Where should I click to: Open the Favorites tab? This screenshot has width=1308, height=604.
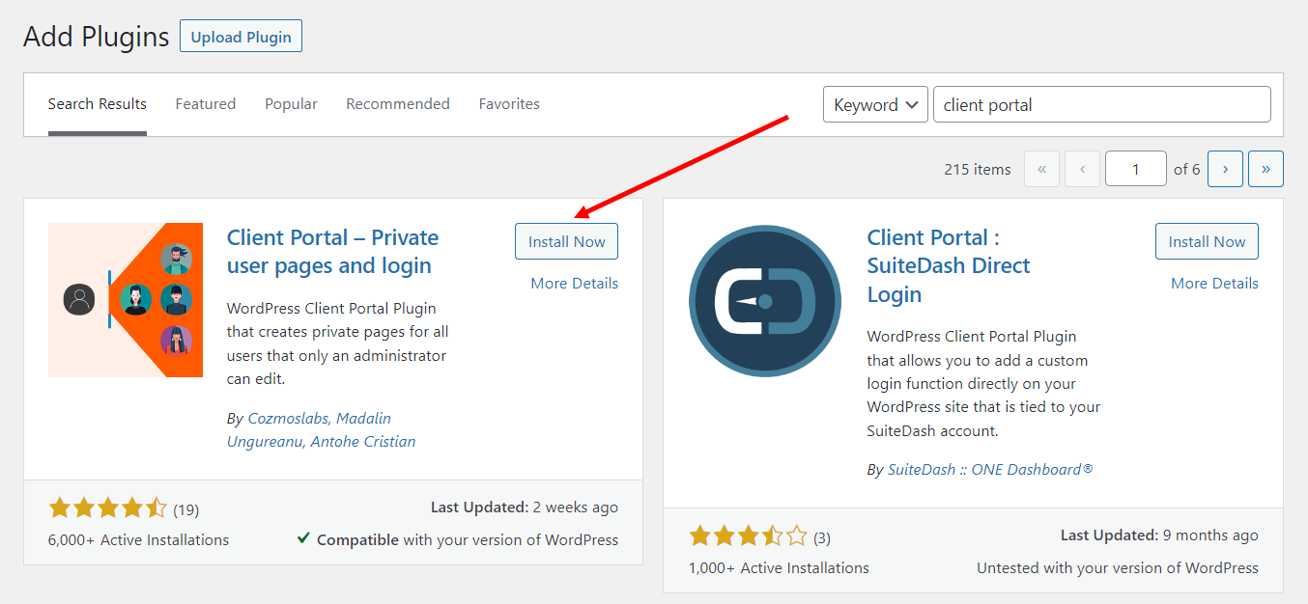pos(509,104)
